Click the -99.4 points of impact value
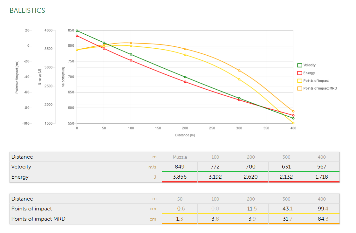This screenshot has height=233, width=356. (x=321, y=209)
